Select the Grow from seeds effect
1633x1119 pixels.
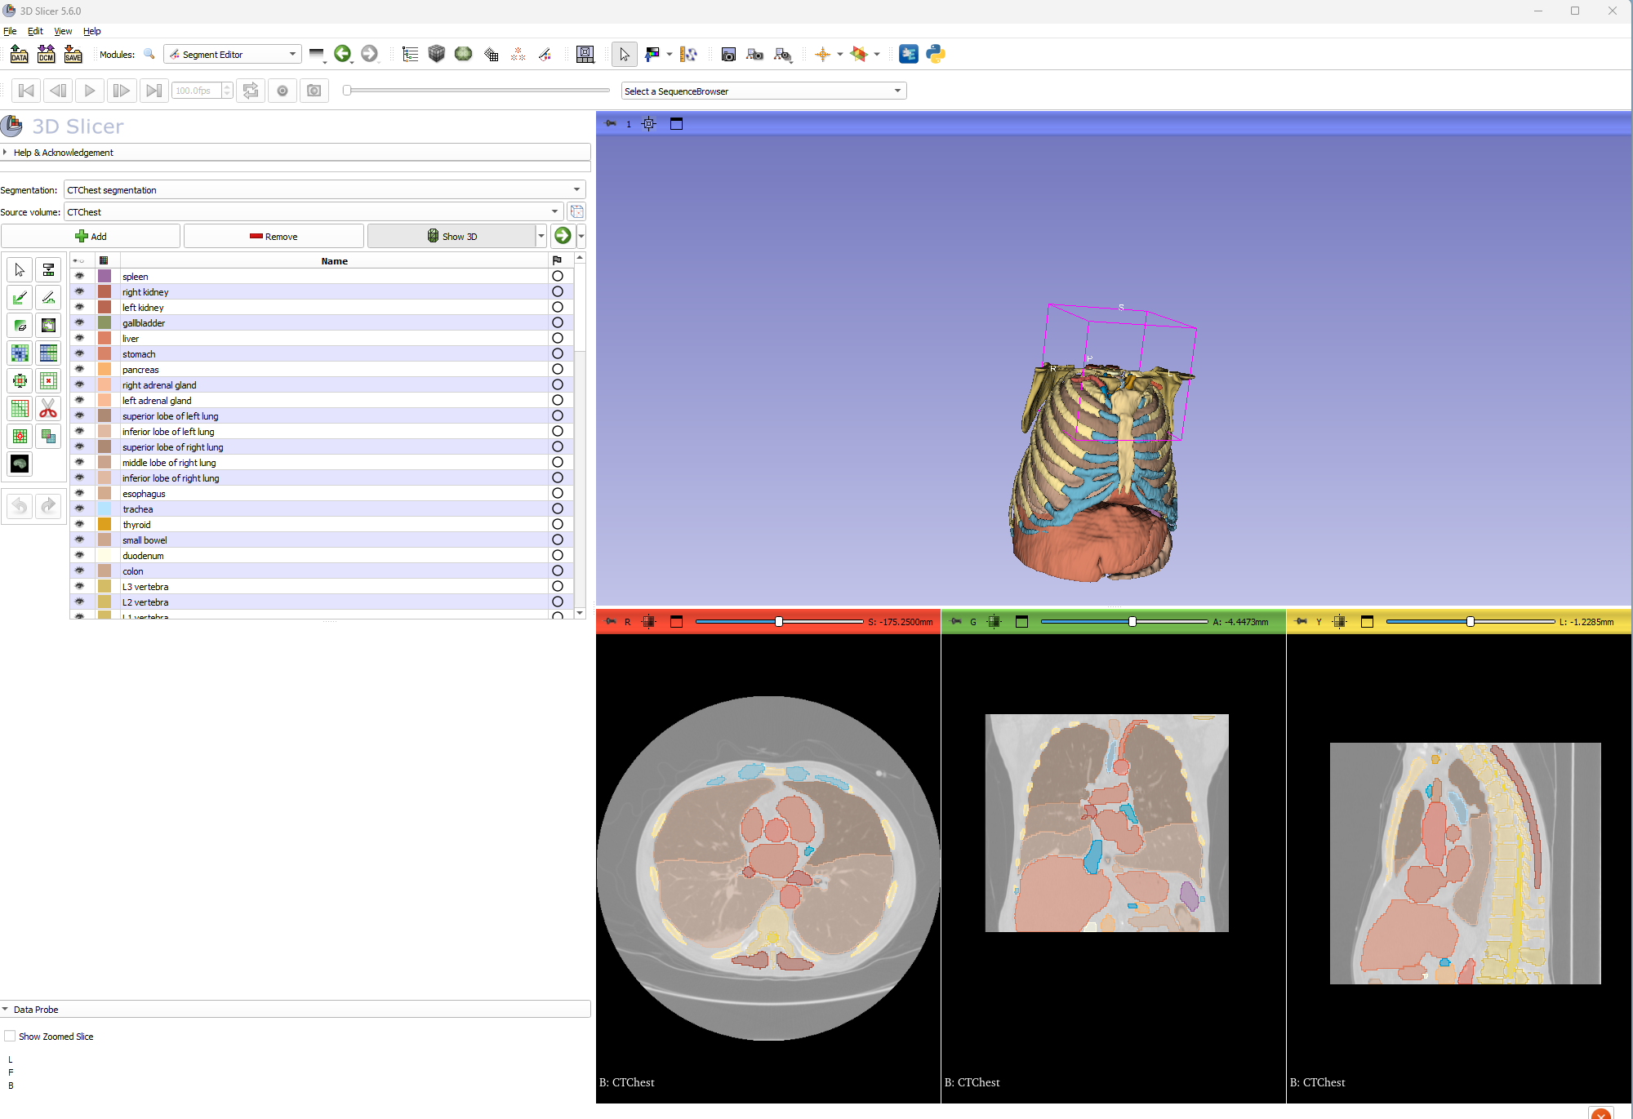tap(20, 353)
